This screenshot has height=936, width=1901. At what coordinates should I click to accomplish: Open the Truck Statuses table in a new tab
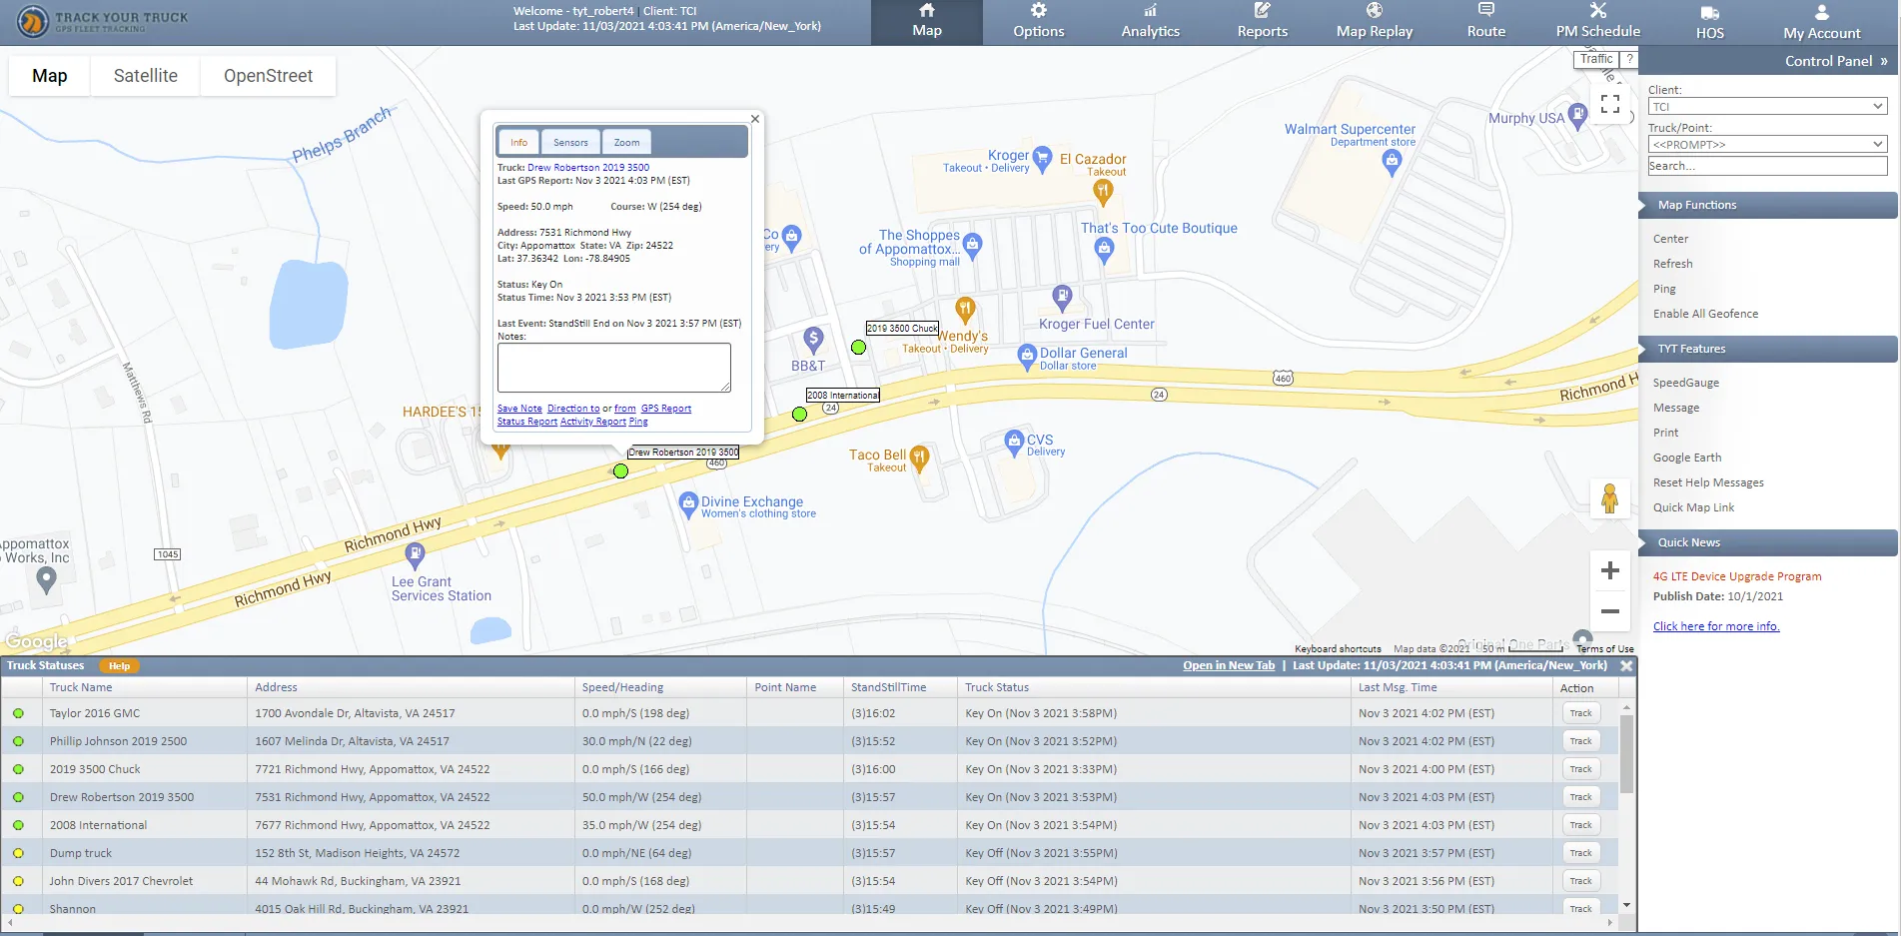1228,664
